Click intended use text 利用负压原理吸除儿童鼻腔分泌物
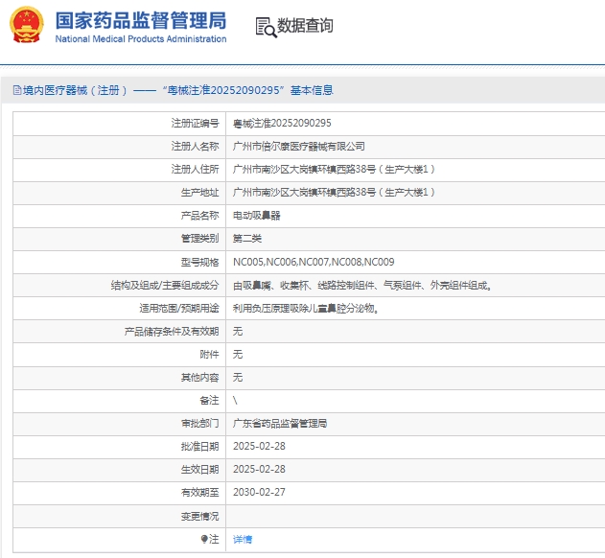 click(x=305, y=308)
